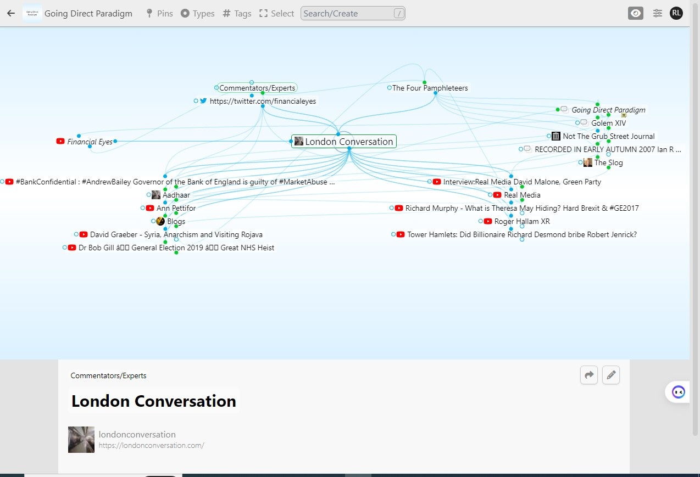The image size is (700, 477).
Task: Activate the Select tool
Action: (x=276, y=13)
